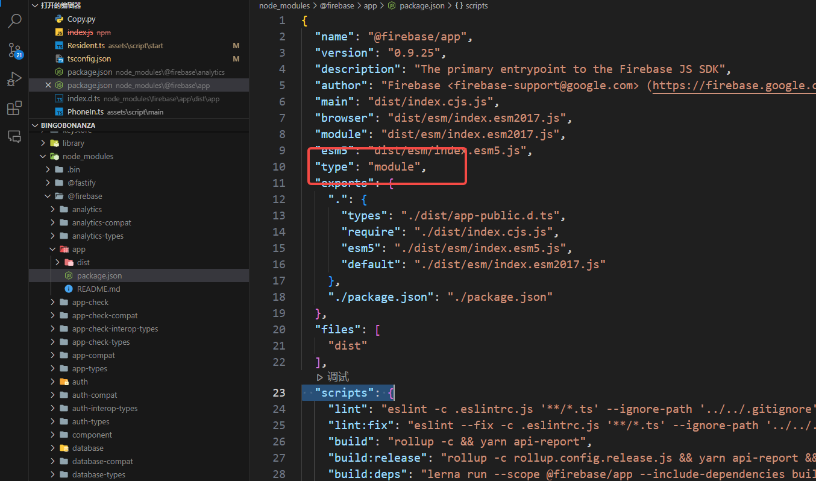The image size is (816, 481).
Task: Click line number 1 in the gutter
Action: pyautogui.click(x=282, y=20)
